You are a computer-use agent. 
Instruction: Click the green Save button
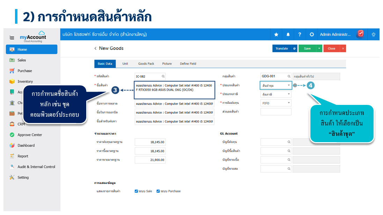click(x=307, y=49)
